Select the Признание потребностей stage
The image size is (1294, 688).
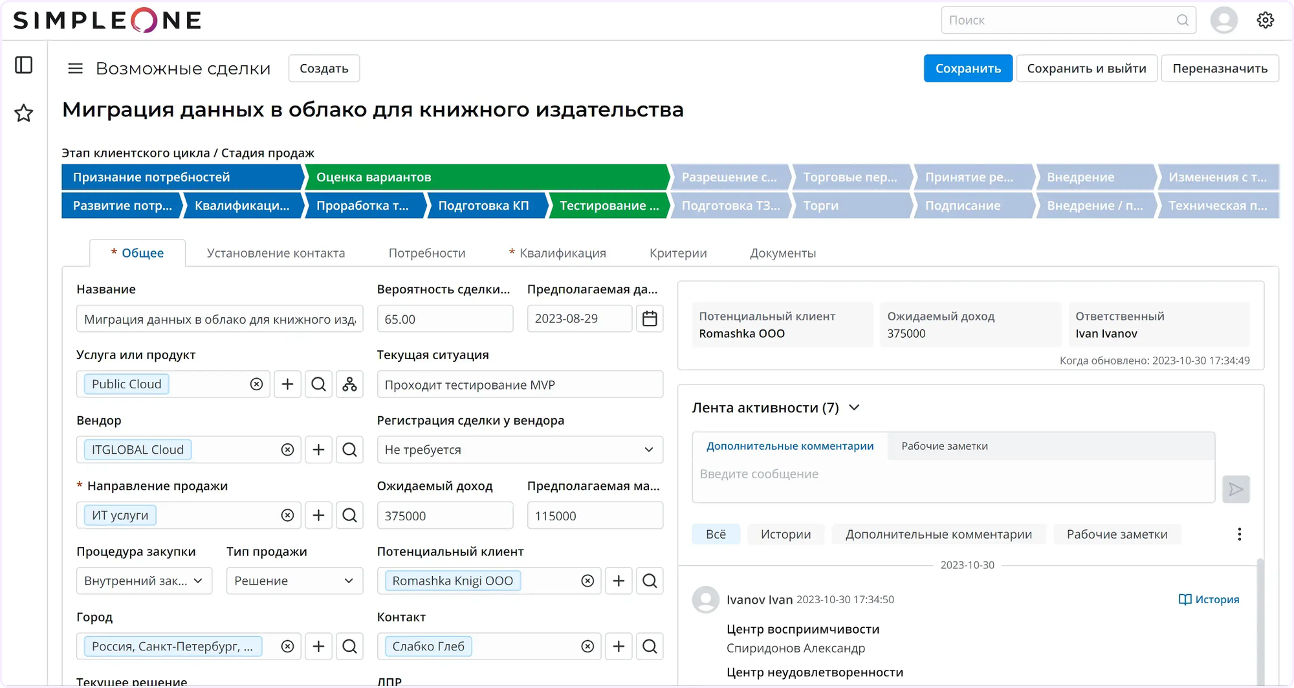(x=182, y=177)
